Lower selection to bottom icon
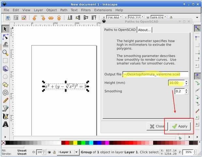 pos(70,18)
